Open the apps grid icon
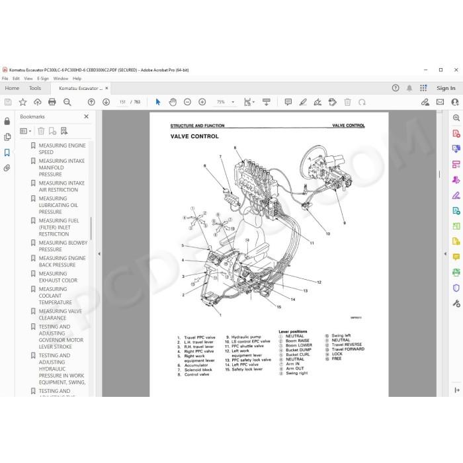 423,88
